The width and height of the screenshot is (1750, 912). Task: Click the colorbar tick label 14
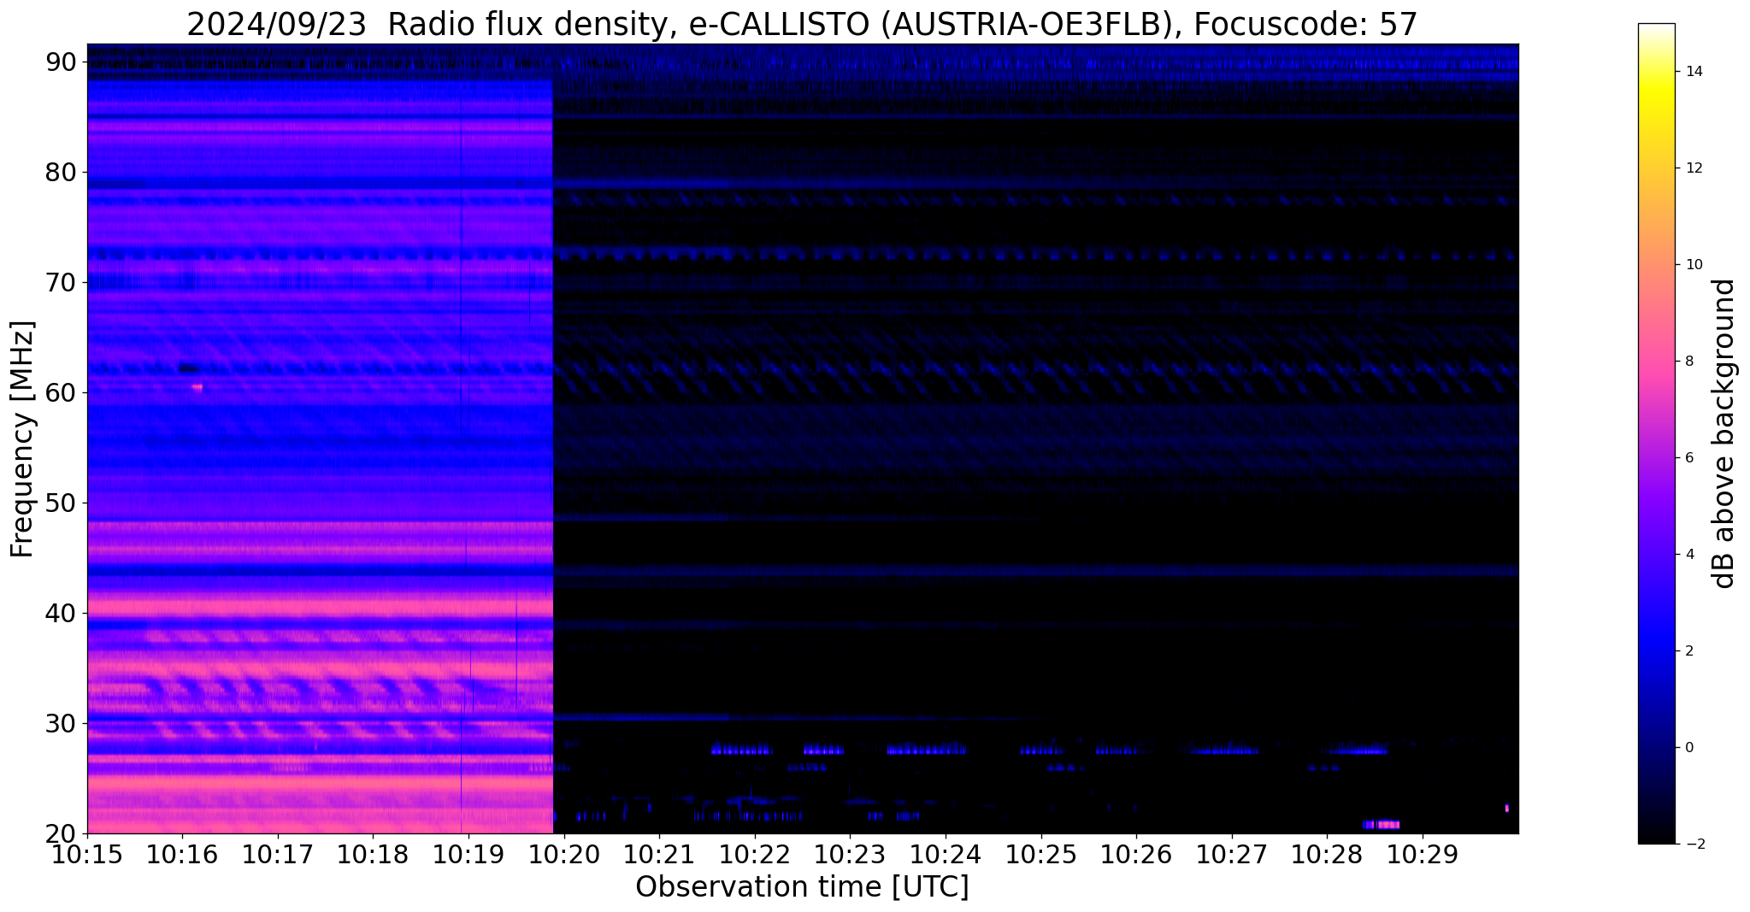coord(1693,72)
